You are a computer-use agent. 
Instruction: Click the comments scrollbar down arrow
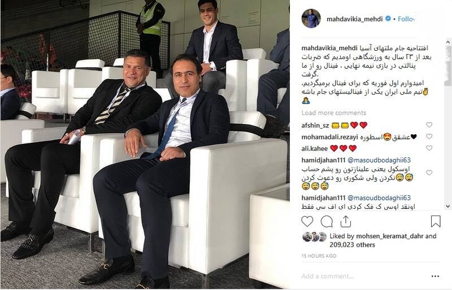pyautogui.click(x=448, y=206)
